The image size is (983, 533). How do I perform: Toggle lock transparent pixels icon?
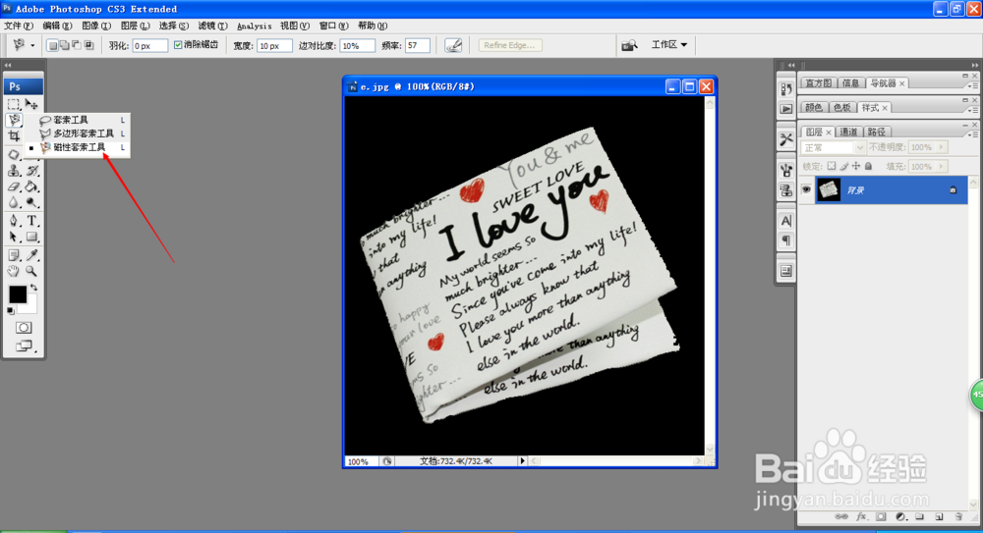[832, 167]
